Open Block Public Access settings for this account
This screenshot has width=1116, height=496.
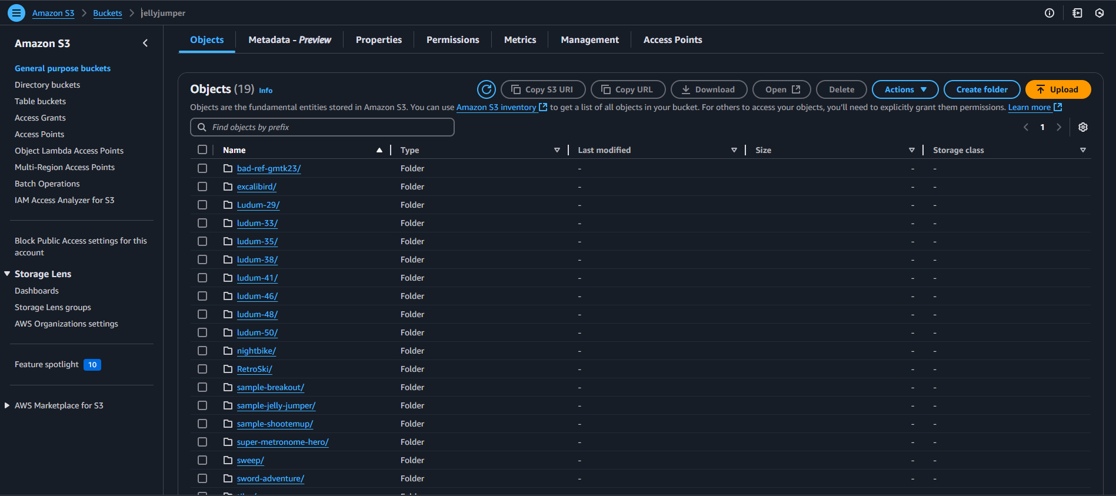(81, 247)
